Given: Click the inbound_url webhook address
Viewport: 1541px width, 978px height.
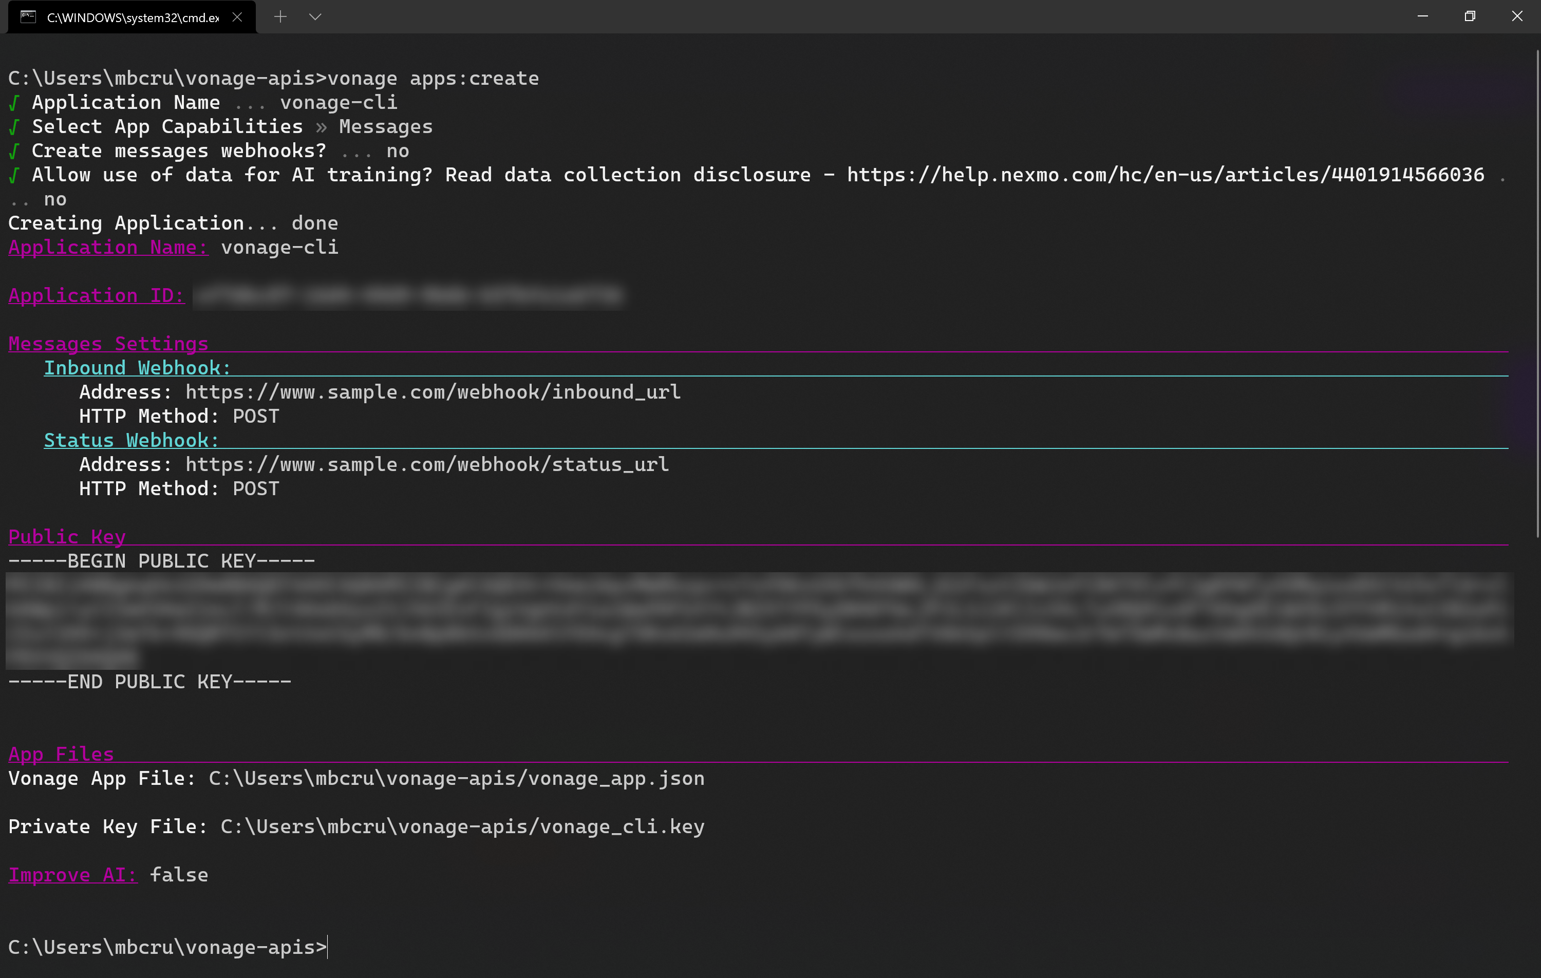Looking at the screenshot, I should click(x=433, y=392).
